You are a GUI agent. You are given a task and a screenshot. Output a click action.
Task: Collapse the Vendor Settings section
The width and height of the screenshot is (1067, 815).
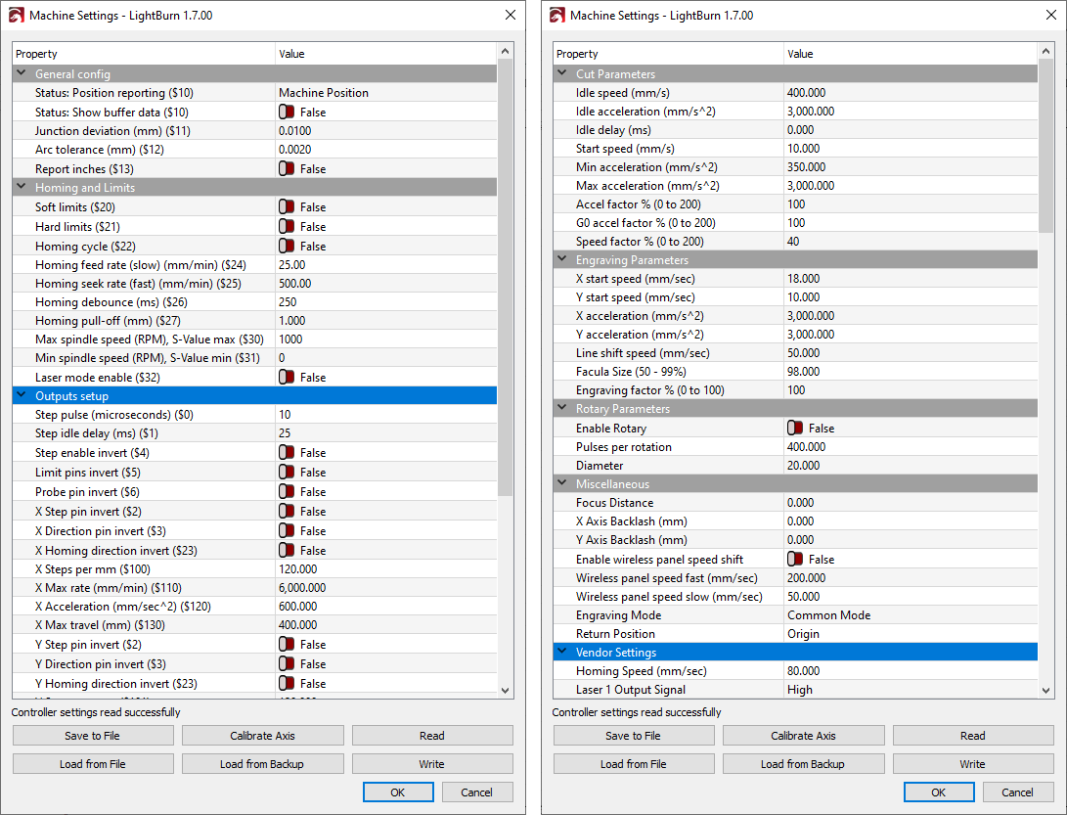(562, 652)
